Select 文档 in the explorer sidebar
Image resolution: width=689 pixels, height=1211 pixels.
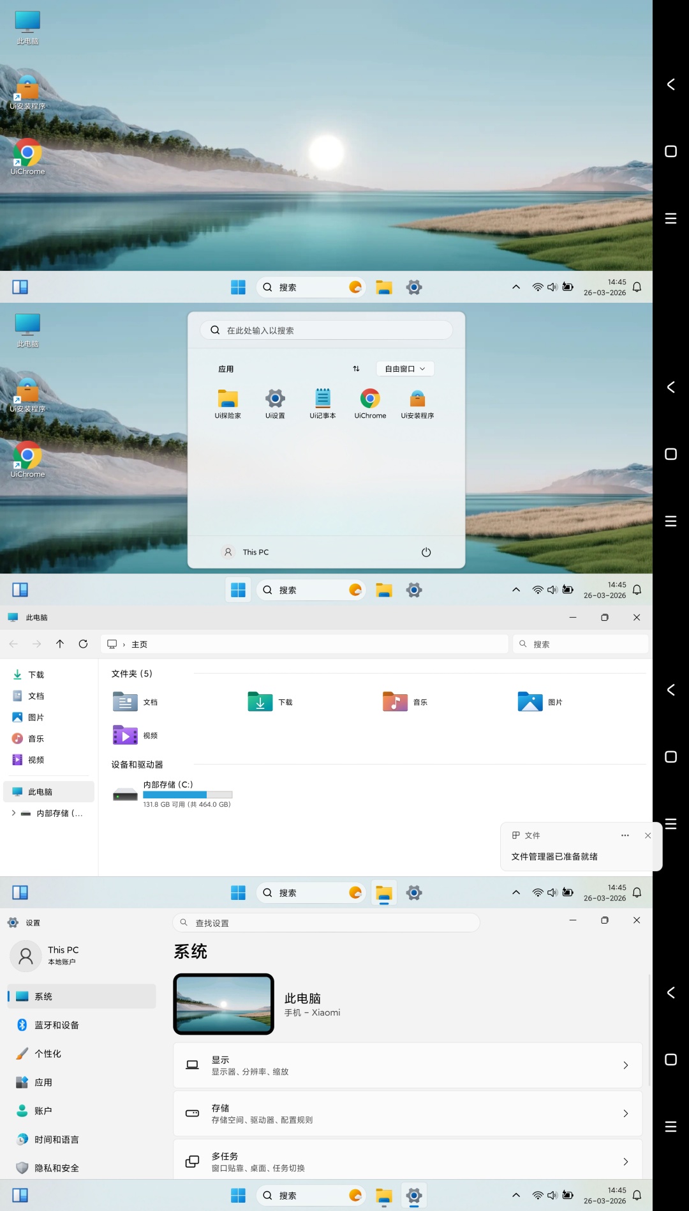[x=48, y=696]
